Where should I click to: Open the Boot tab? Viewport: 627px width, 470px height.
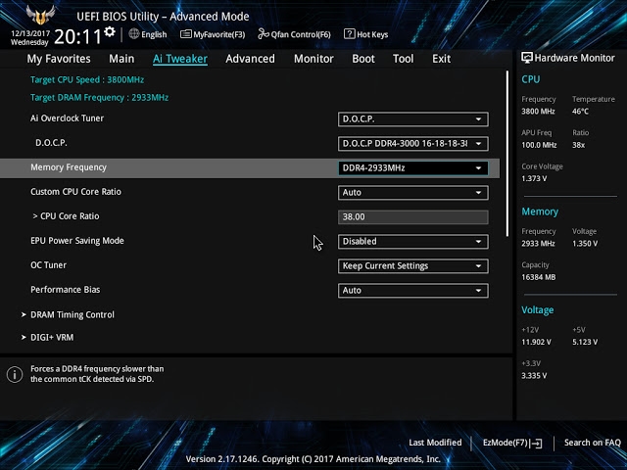[363, 59]
